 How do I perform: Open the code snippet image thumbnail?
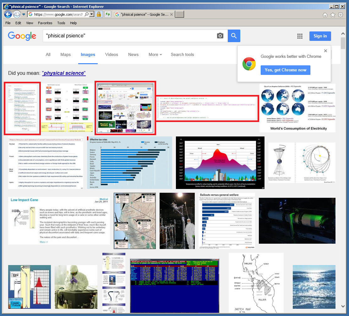207,108
